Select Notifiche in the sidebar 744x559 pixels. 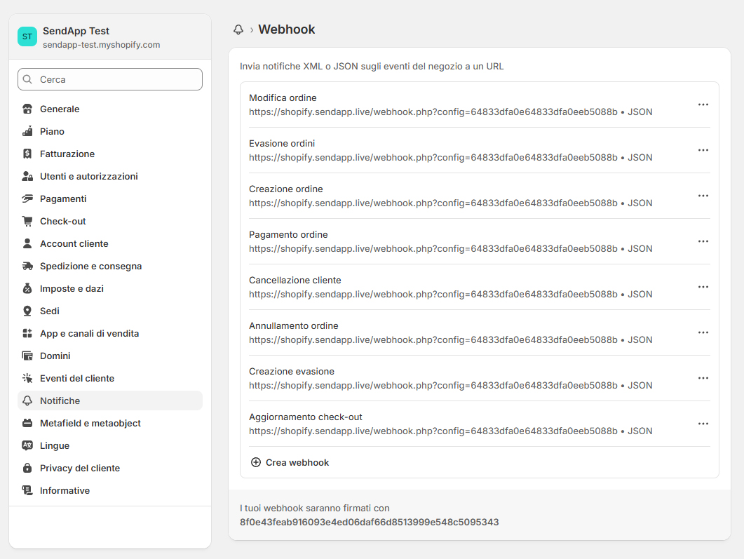point(110,400)
